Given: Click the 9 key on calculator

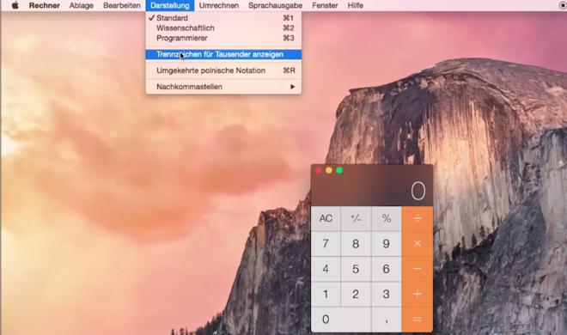Looking at the screenshot, I should pyautogui.click(x=387, y=244).
